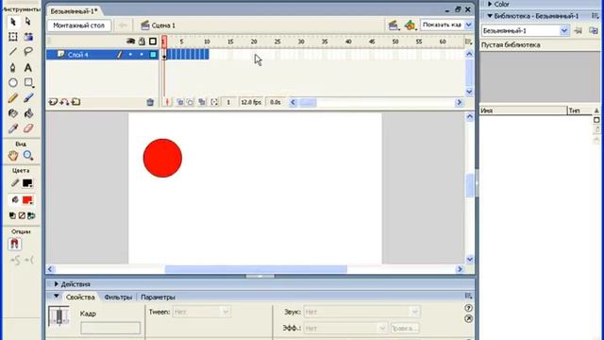This screenshot has height=340, width=604.
Task: Switch to the Свойства tab
Action: point(80,297)
